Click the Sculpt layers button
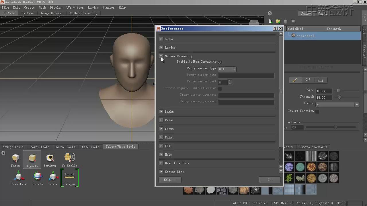This screenshot has width=367, height=206. (306, 13)
